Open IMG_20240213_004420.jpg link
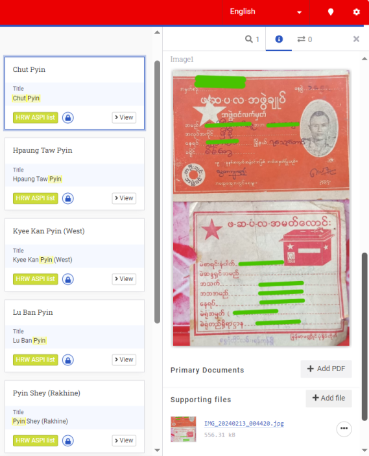This screenshot has height=456, width=369. point(244,424)
